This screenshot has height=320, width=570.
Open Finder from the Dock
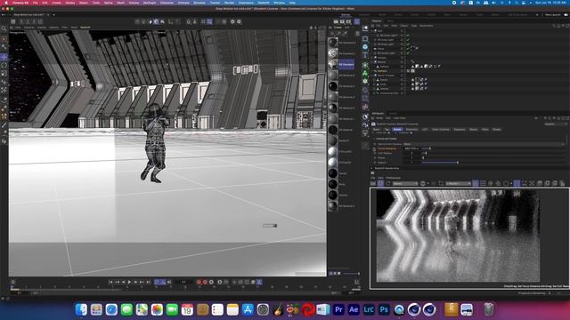click(81, 309)
